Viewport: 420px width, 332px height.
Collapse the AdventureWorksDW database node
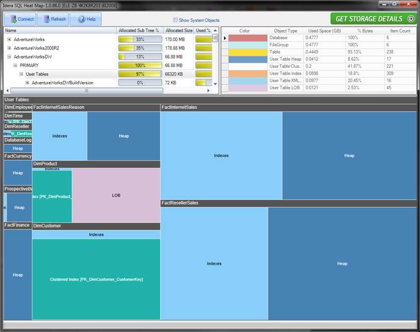coord(9,57)
